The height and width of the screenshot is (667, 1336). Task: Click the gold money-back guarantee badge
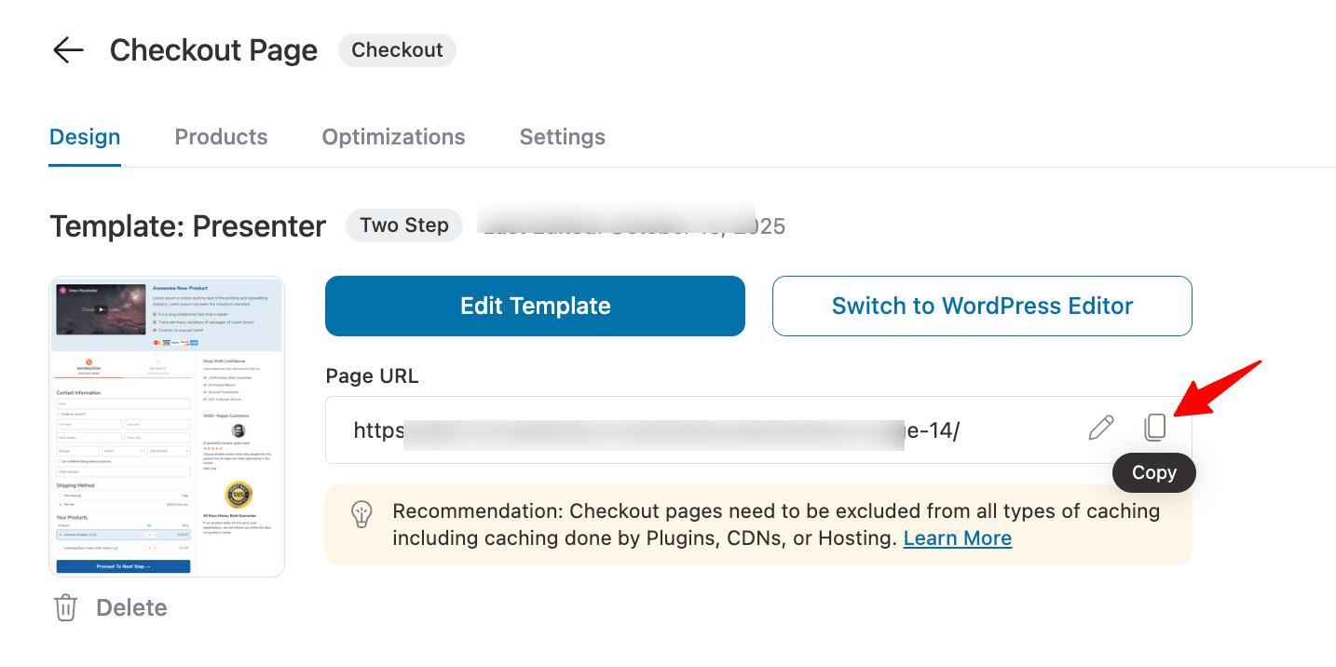tap(239, 494)
